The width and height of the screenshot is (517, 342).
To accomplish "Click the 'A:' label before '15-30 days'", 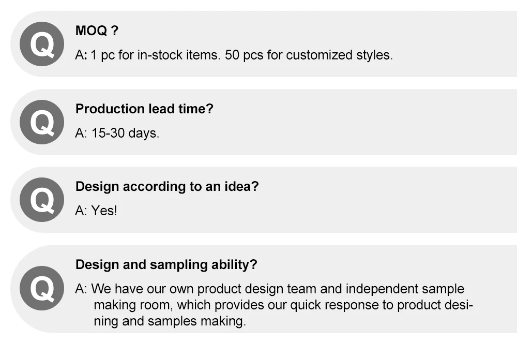I will (x=81, y=133).
